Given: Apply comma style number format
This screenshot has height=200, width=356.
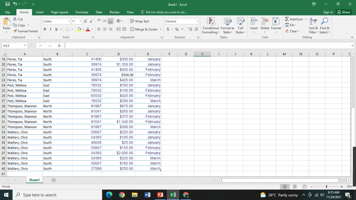Looking at the screenshot, I should (x=182, y=29).
